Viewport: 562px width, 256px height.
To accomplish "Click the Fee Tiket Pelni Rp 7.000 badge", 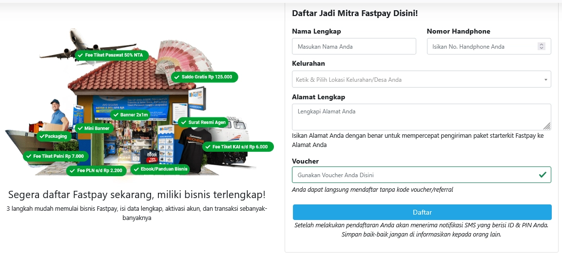I will pos(56,156).
